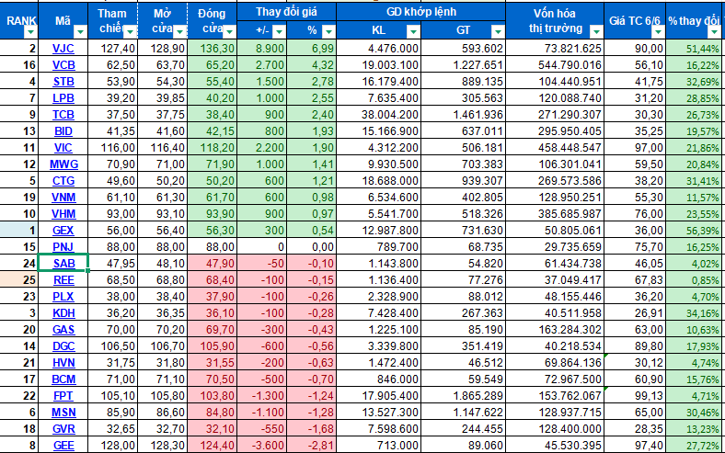725x453 pixels.
Task: Select KDH trade value 267.363
Action: click(x=463, y=313)
